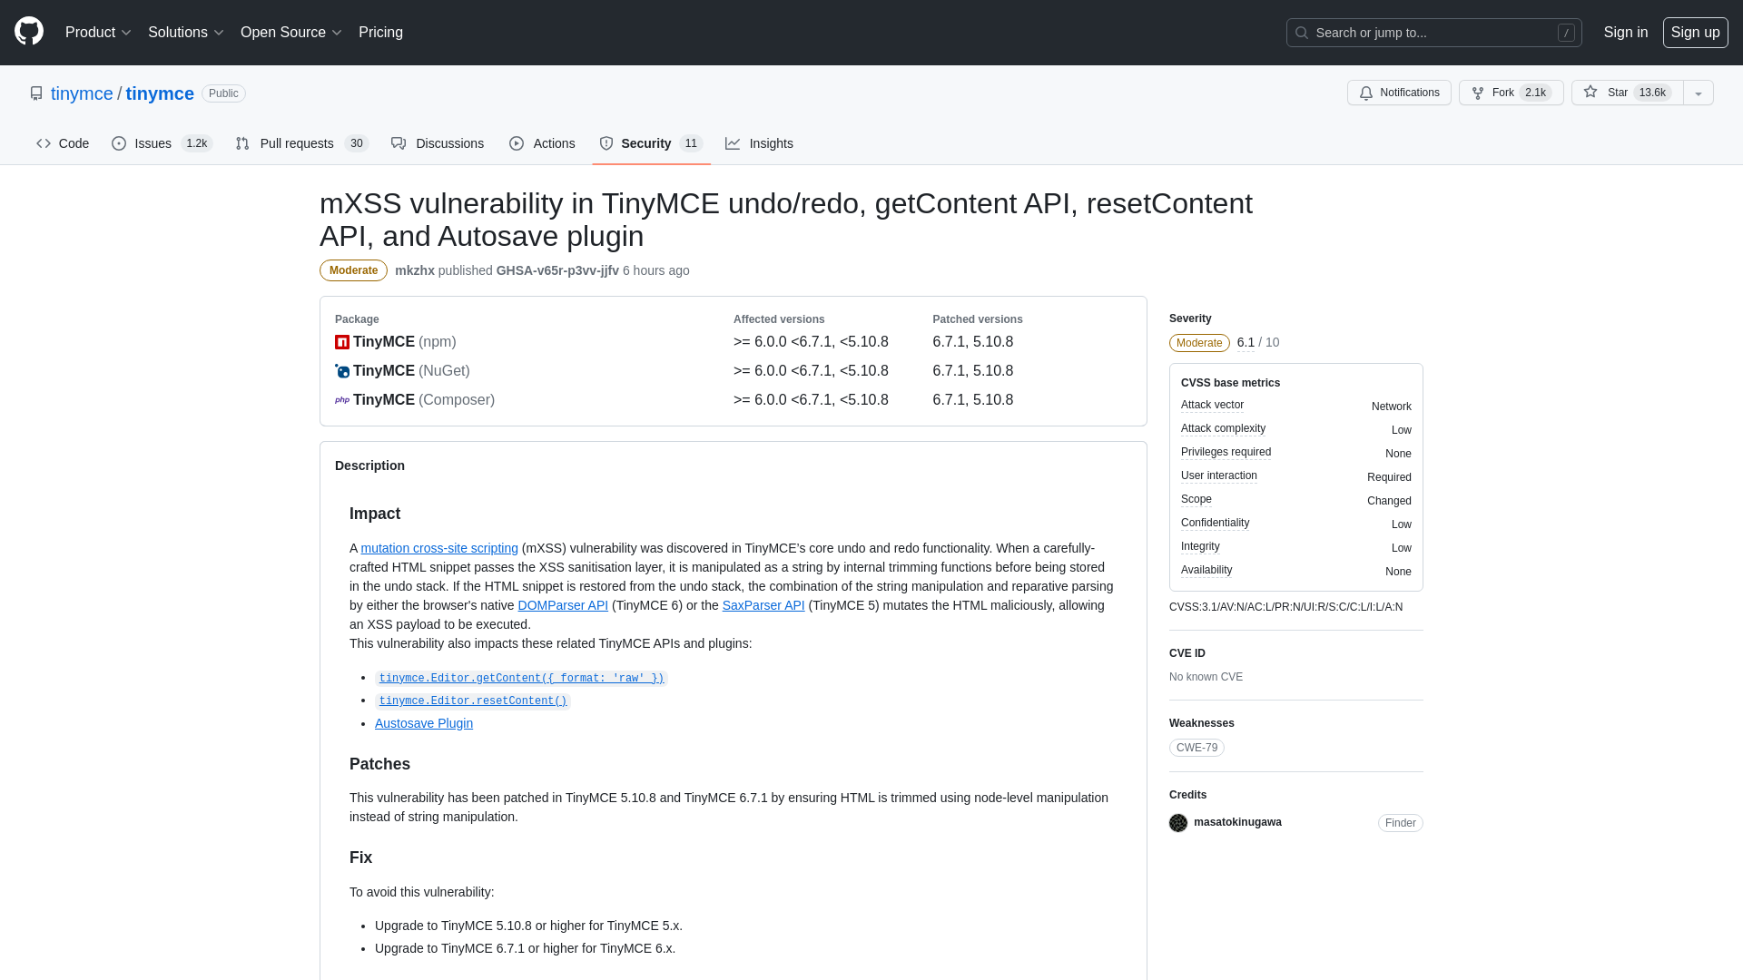Click the Attack vector metric label
Image resolution: width=1743 pixels, height=980 pixels.
coord(1212,405)
